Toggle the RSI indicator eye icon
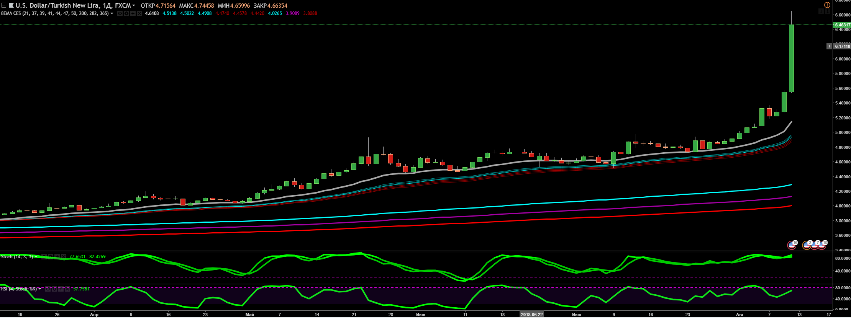851x318 pixels. click(x=48, y=289)
